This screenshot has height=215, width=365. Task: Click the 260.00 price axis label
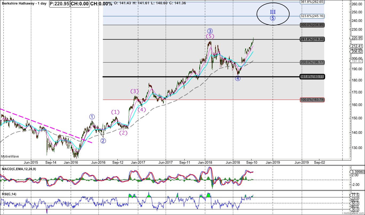tap(356, 4)
